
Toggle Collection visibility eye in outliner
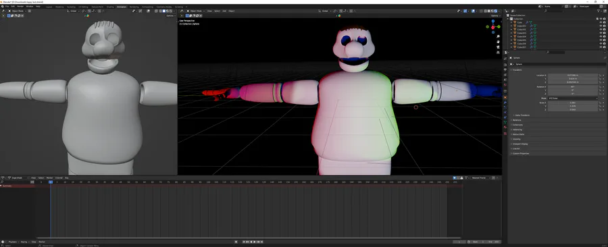coord(601,19)
